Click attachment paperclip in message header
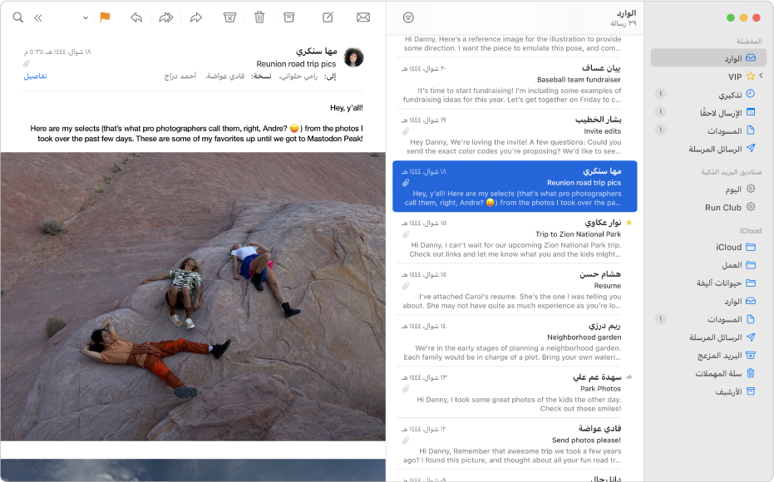The height and width of the screenshot is (482, 774). point(27,64)
